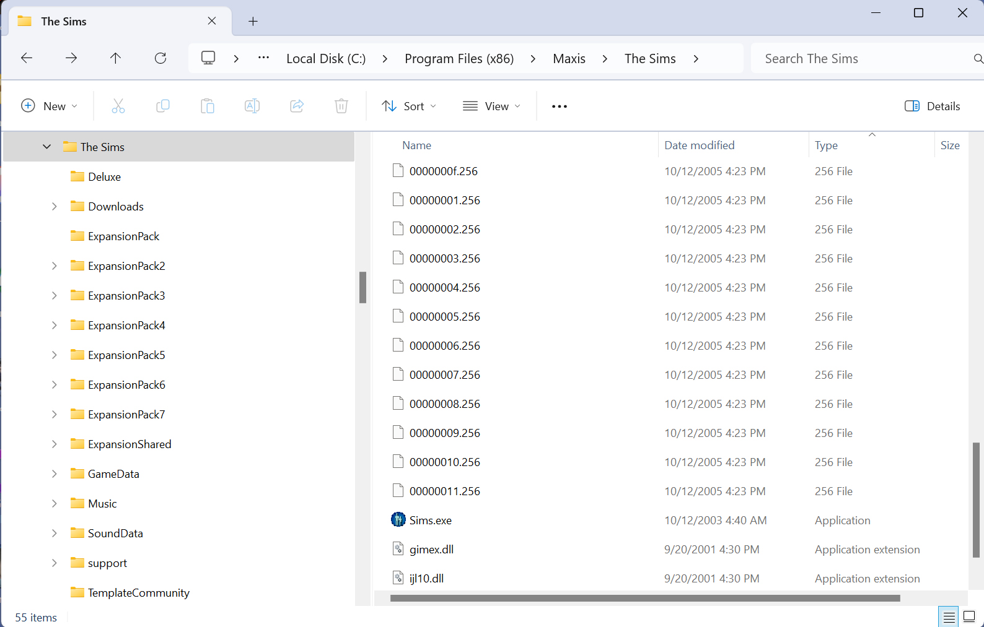Image resolution: width=984 pixels, height=627 pixels.
Task: Expand the support folder node
Action: pyautogui.click(x=54, y=563)
